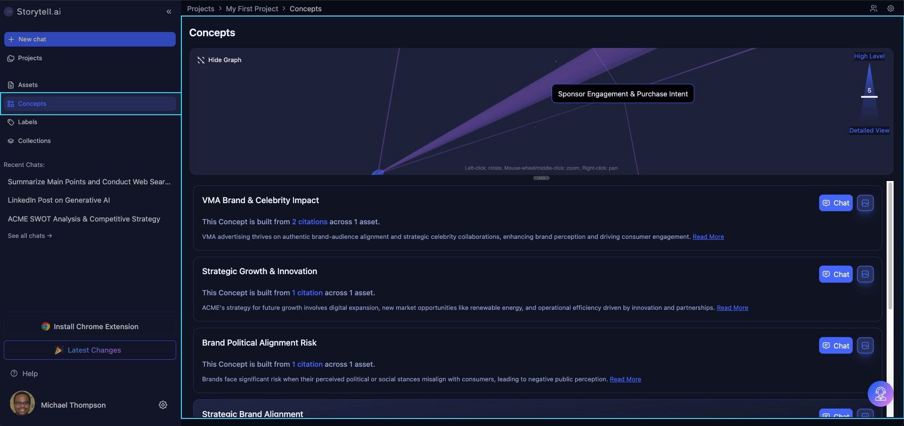
Task: Switch graph to Detailed View
Action: pos(869,131)
